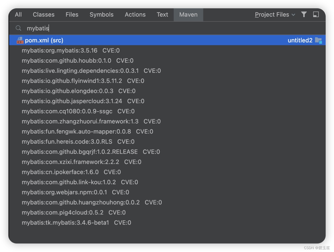
Task: Click the pom.xml Maven file icon
Action: coord(20,40)
